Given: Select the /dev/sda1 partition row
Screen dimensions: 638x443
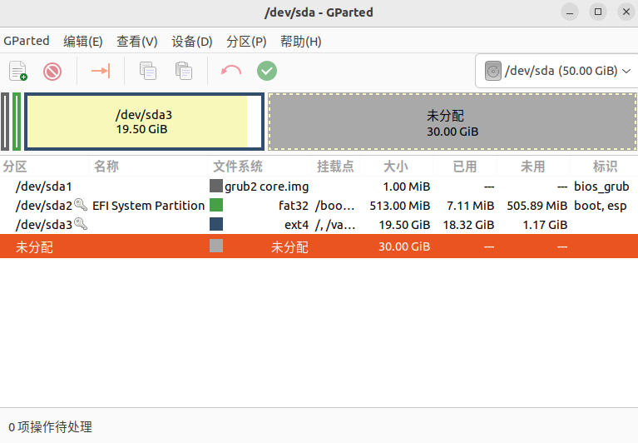Looking at the screenshot, I should point(319,186).
